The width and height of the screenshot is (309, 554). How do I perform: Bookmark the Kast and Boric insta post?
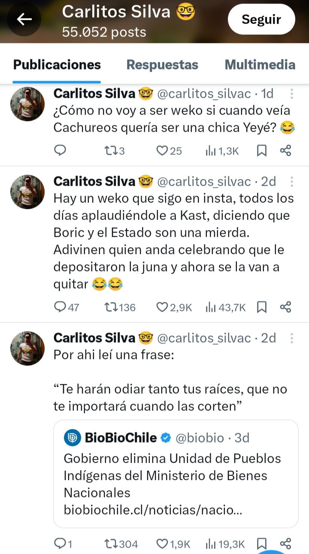(x=261, y=307)
